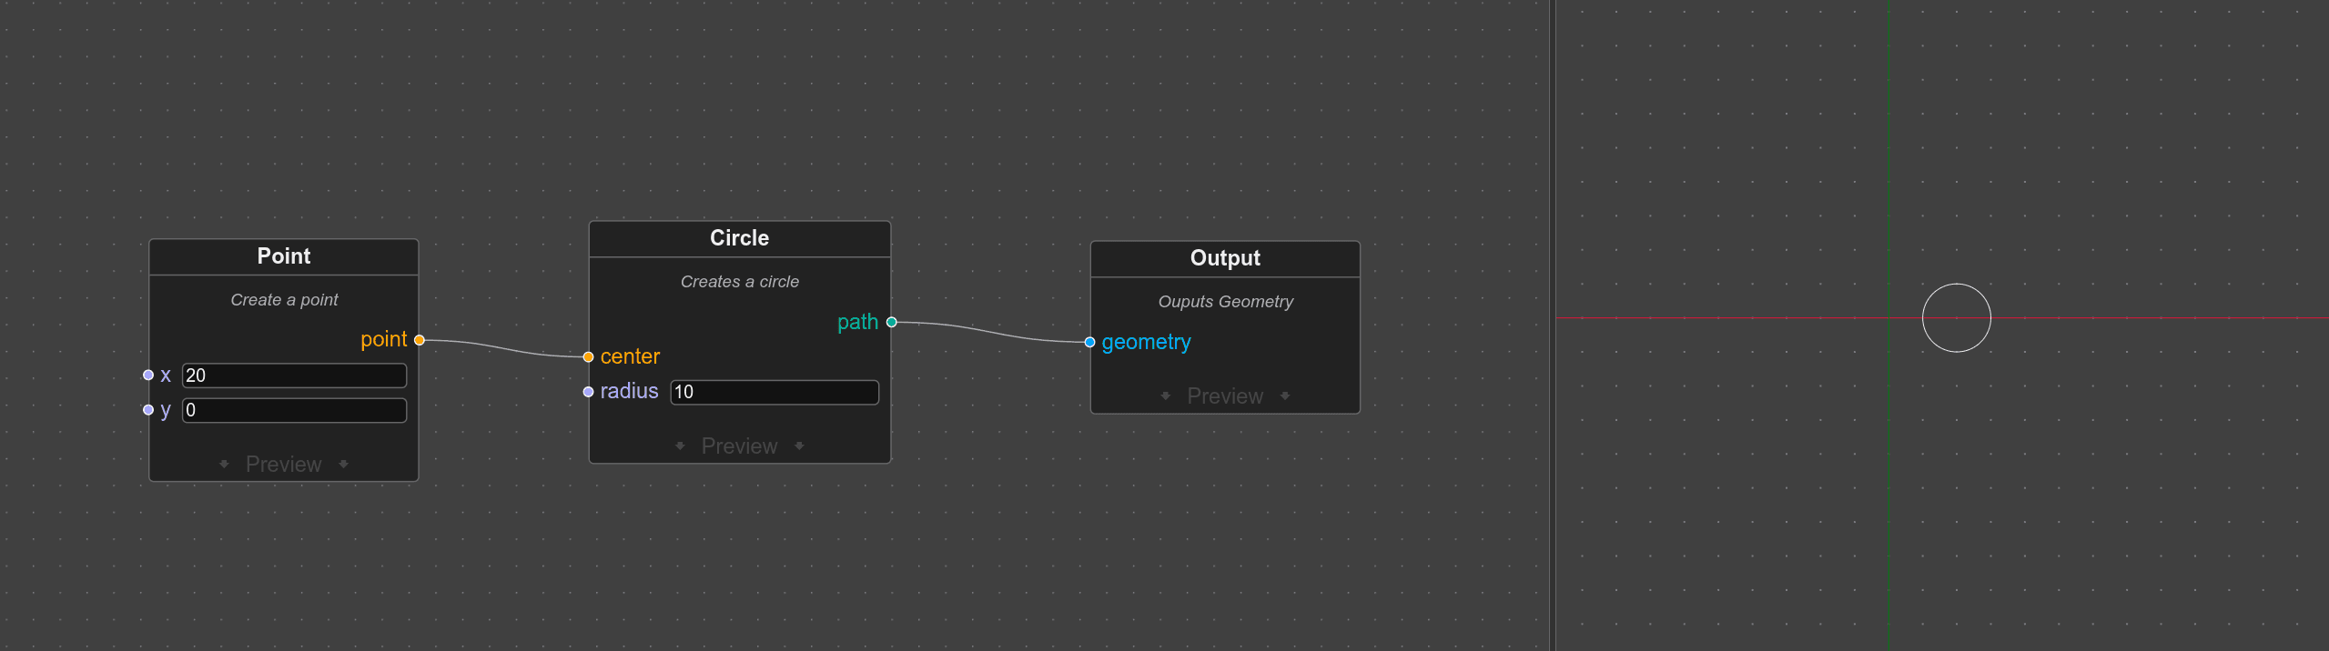Select the Output node title bar
Image resolution: width=2329 pixels, height=651 pixels.
(x=1224, y=258)
